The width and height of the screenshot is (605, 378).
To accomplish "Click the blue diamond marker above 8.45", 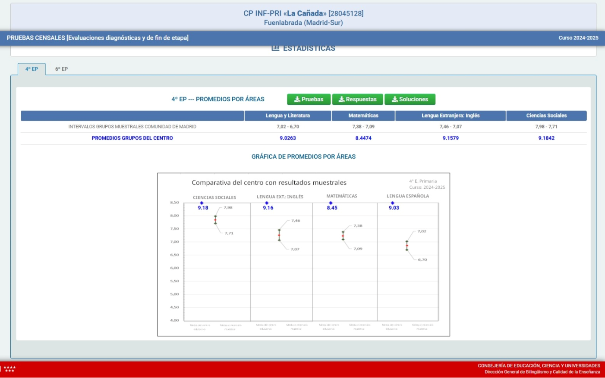I will coord(331,203).
